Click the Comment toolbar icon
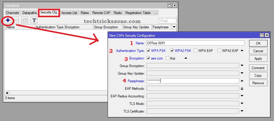The height and width of the screenshot is (121, 274). click(x=25, y=20)
